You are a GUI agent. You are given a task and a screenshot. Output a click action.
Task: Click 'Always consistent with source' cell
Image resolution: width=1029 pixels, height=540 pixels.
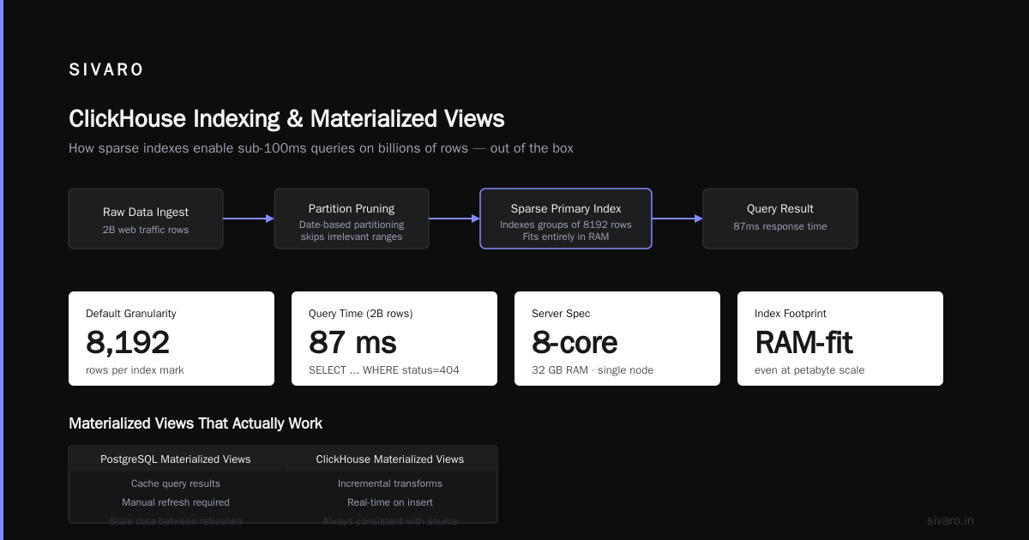(390, 521)
